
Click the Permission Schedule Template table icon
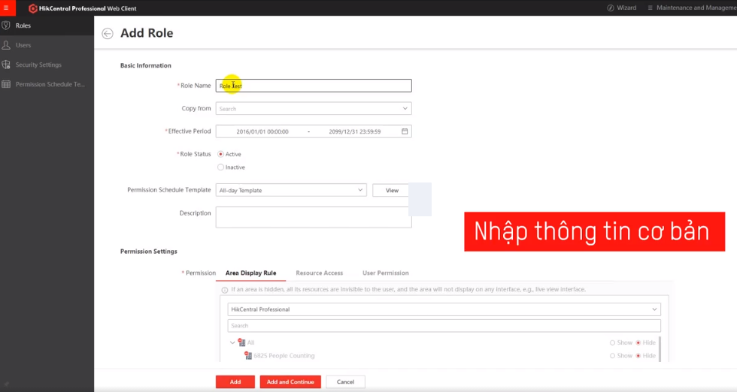point(6,85)
